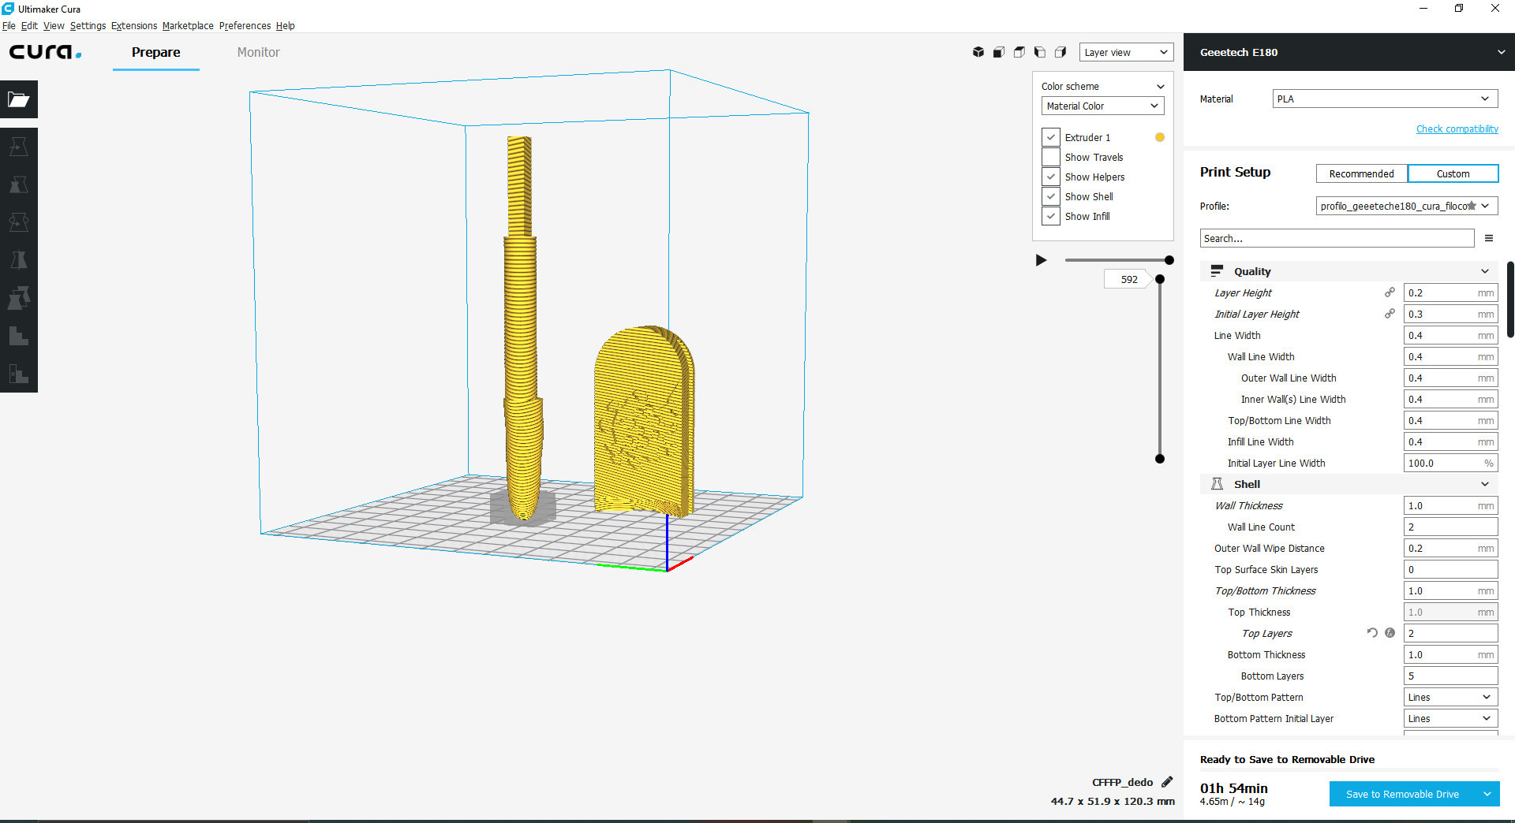Open the Material Color scheme dropdown
Viewport: 1515px width, 823px height.
tap(1102, 106)
